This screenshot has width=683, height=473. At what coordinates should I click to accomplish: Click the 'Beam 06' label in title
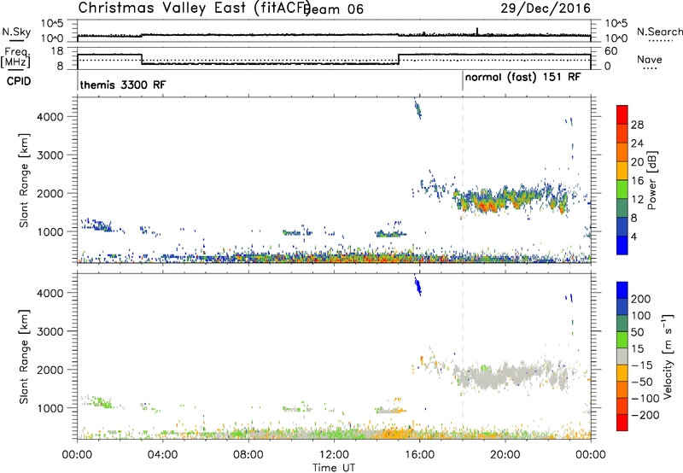point(333,9)
